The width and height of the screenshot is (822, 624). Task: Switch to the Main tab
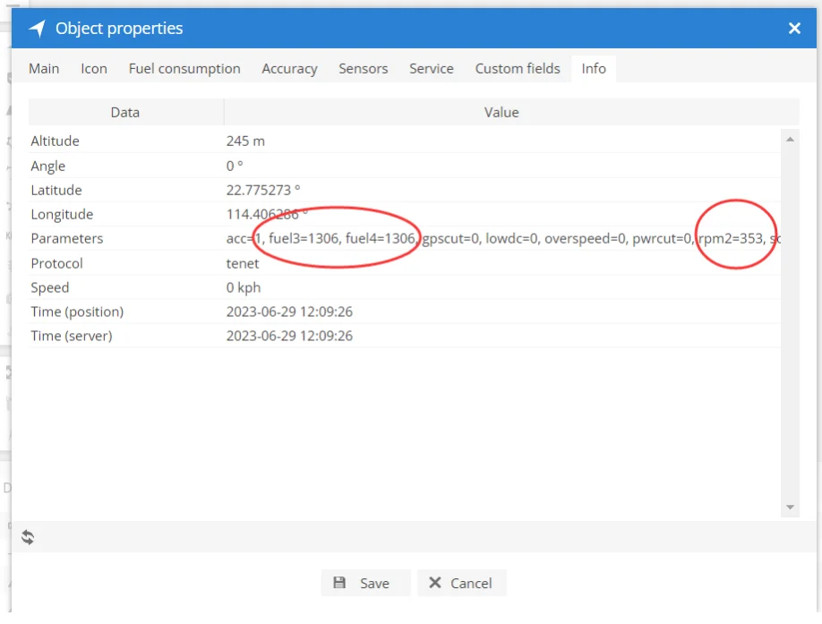click(44, 69)
